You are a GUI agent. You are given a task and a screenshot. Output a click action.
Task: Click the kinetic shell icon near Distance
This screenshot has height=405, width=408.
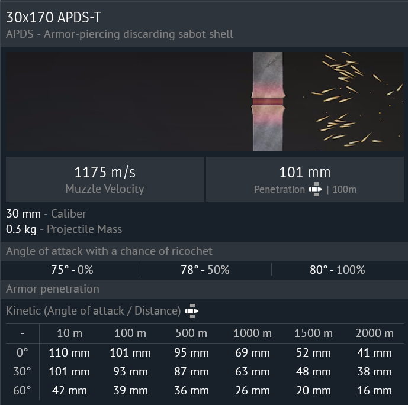pyautogui.click(x=192, y=311)
